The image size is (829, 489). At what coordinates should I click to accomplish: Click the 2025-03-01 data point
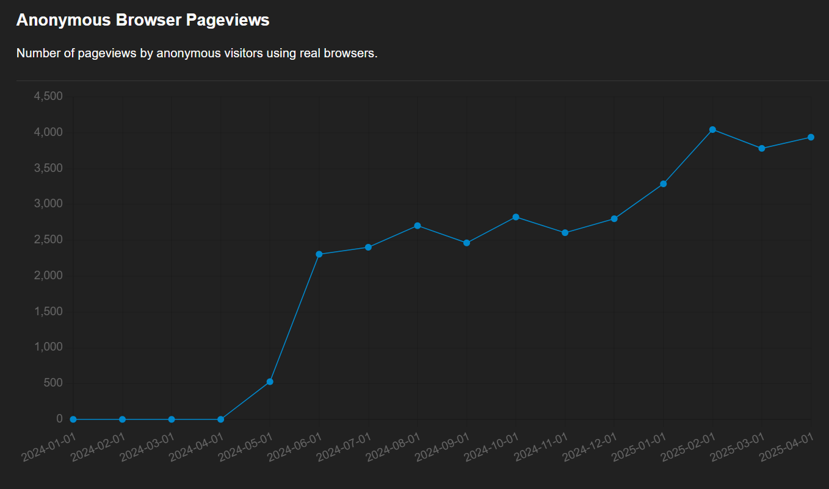(x=762, y=149)
